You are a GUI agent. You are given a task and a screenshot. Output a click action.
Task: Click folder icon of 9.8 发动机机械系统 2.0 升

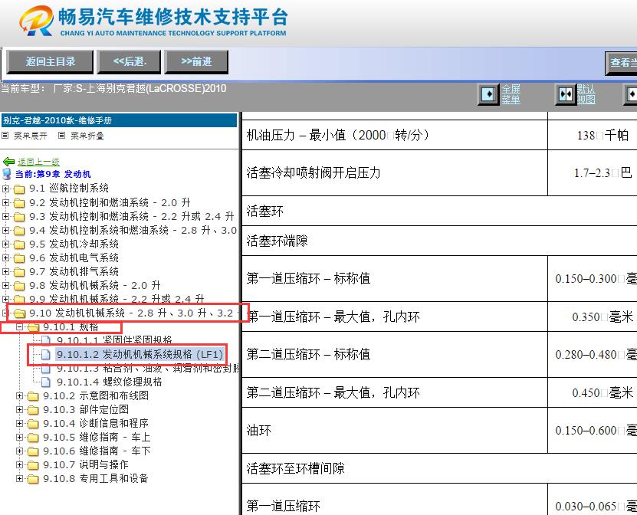tap(19, 286)
